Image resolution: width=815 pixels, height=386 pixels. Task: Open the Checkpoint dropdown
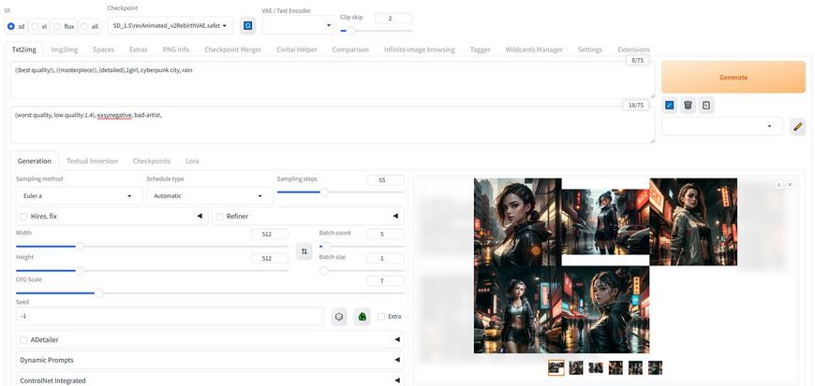(x=170, y=25)
